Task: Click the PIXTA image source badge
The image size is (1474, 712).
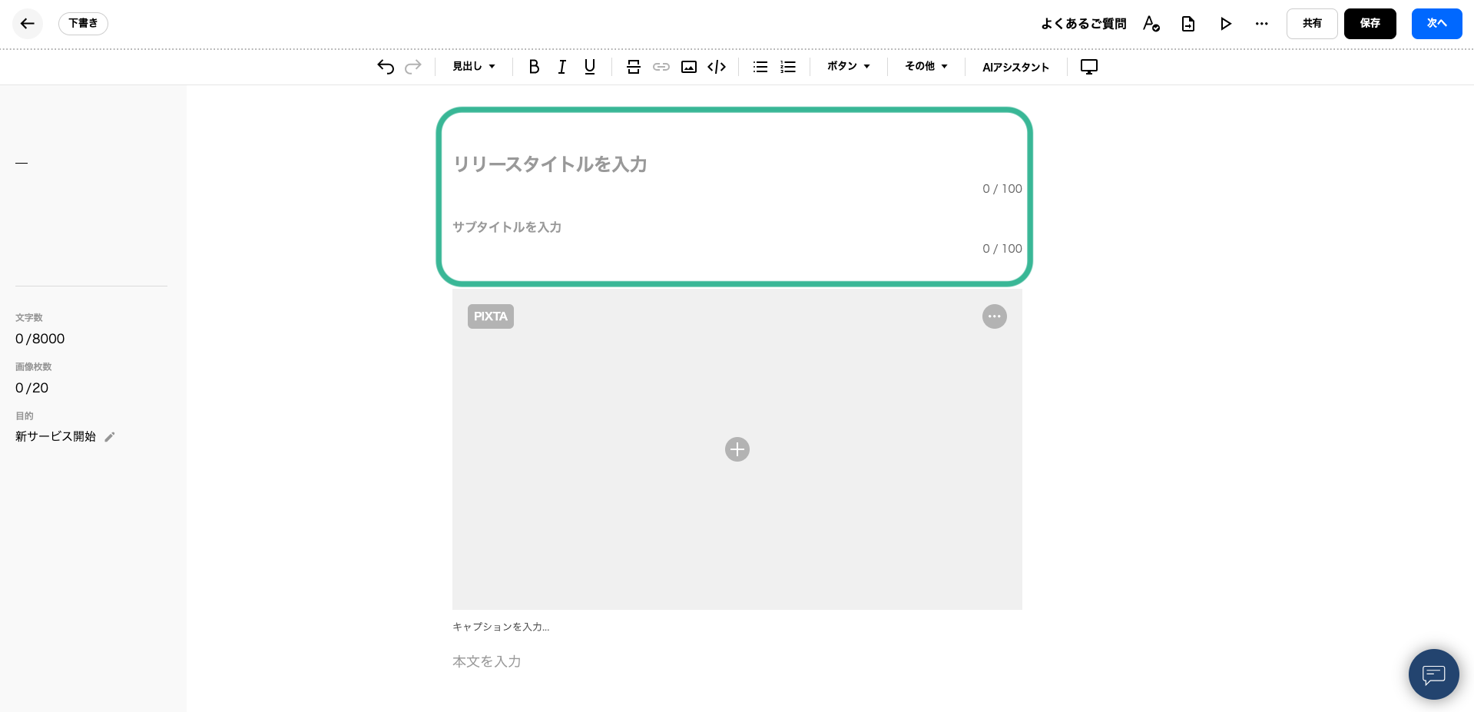Action: [x=491, y=316]
